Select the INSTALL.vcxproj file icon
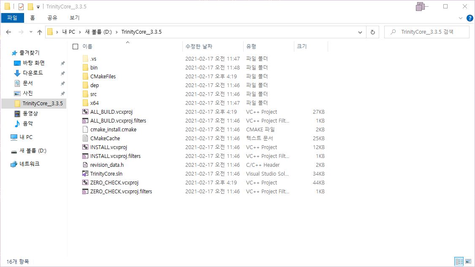This screenshot has height=267, width=475. 85,147
